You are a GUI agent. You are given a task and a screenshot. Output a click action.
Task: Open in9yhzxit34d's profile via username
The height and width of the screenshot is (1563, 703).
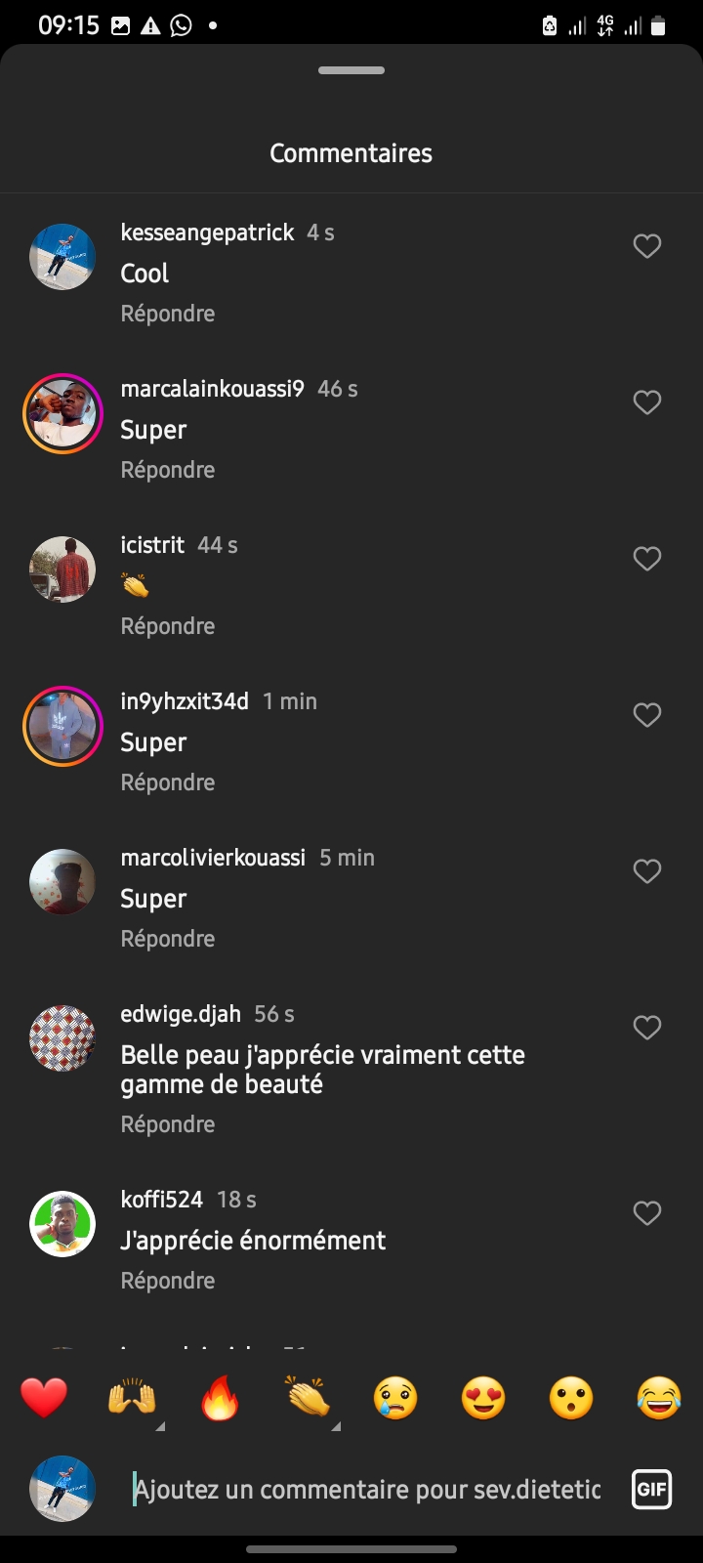point(185,701)
